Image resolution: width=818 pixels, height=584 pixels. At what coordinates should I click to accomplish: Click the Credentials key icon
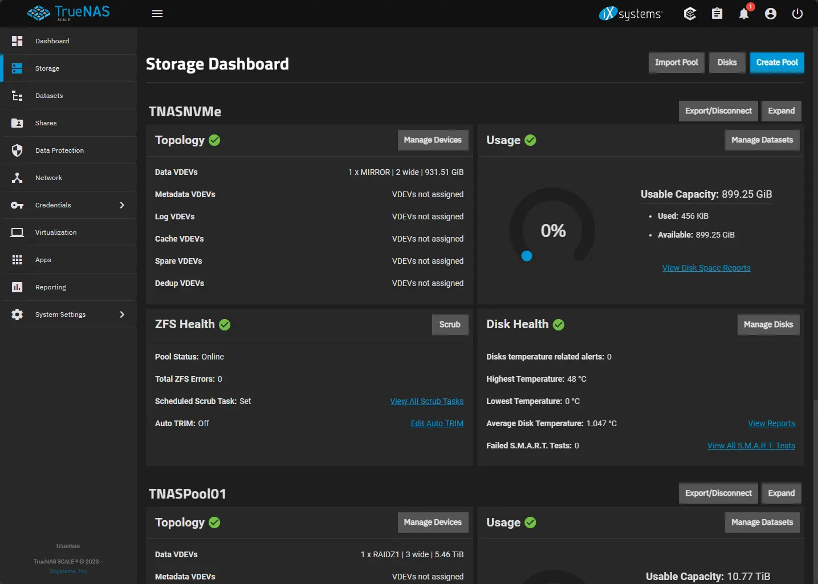pyautogui.click(x=17, y=205)
